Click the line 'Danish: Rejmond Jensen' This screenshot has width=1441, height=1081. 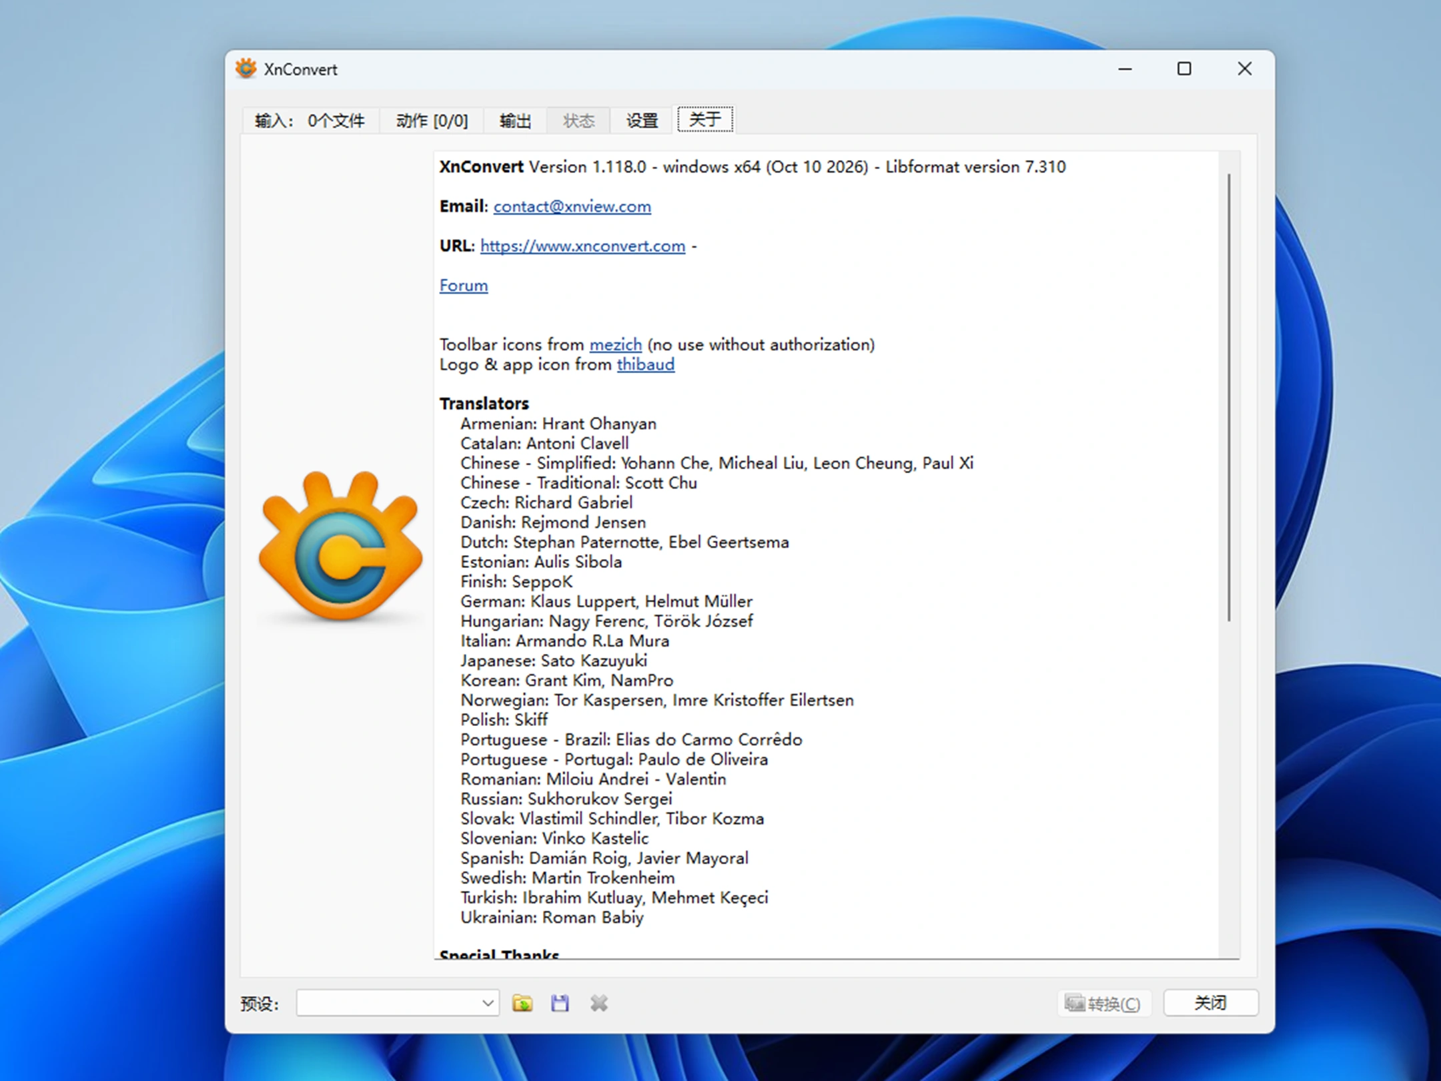coord(553,522)
